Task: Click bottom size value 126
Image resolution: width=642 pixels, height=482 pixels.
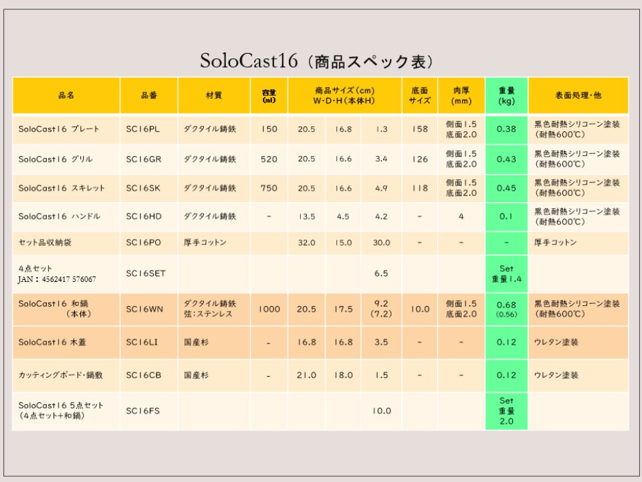Action: click(420, 159)
